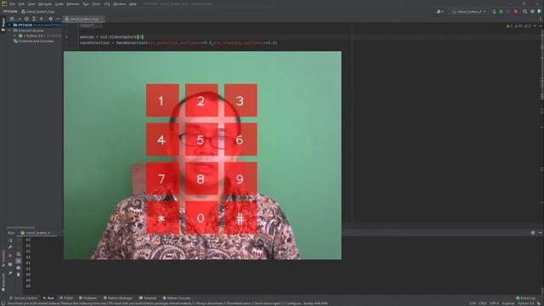
Task: Open Python Console tool window
Action: 177,298
